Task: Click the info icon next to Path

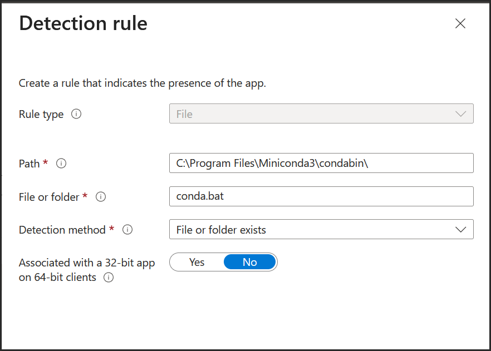Action: [62, 164]
